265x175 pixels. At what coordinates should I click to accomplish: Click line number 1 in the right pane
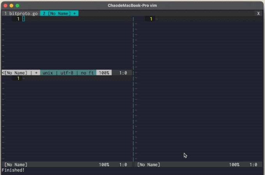point(151,19)
